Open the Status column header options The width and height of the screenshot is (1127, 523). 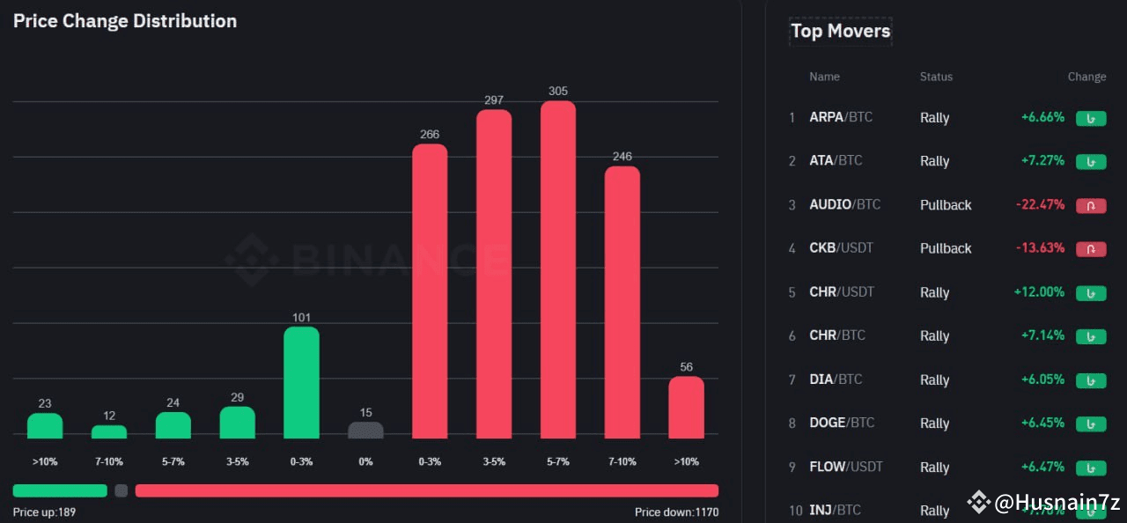(x=935, y=77)
